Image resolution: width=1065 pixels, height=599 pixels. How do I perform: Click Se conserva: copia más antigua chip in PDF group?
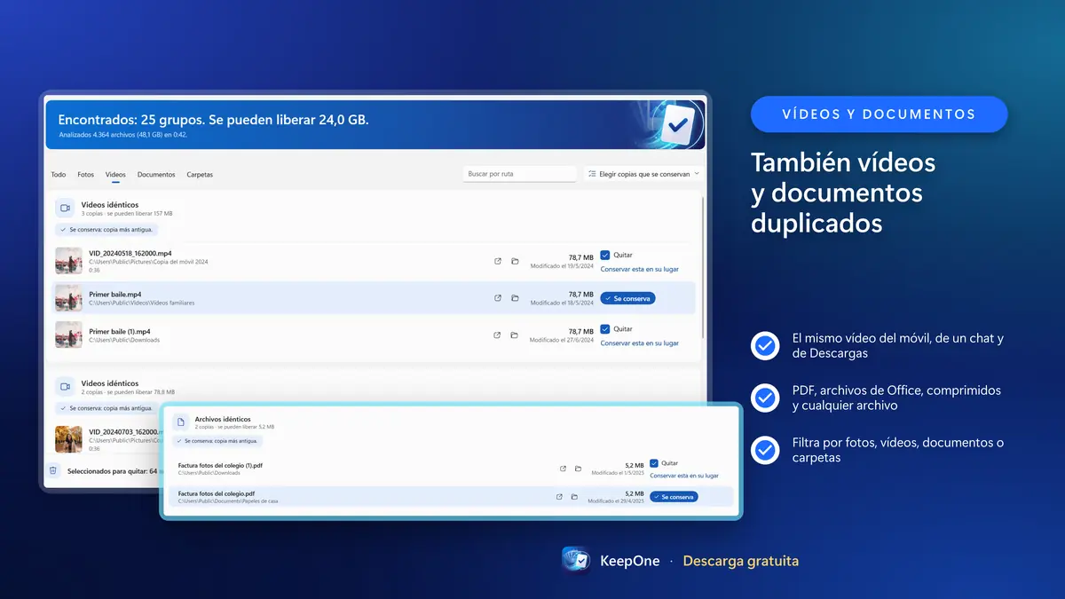pyautogui.click(x=217, y=441)
